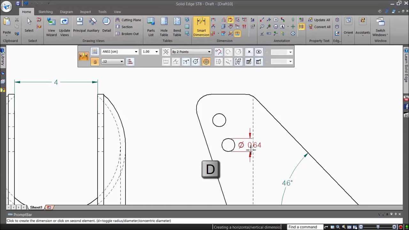The width and height of the screenshot is (409, 230).
Task: Click the dimension text bracket layout icon
Action: coord(238,62)
